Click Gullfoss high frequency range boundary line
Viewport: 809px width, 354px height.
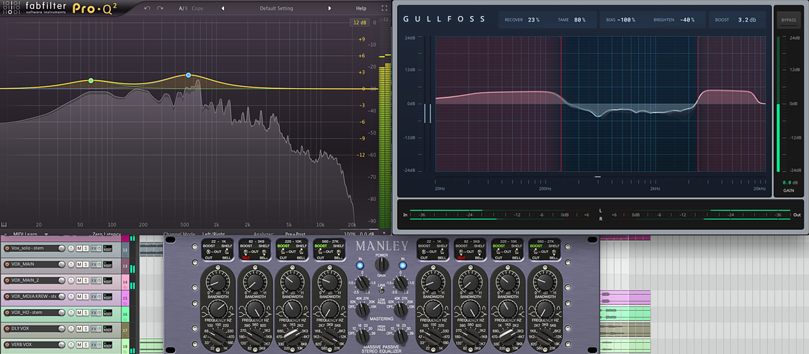(x=698, y=104)
